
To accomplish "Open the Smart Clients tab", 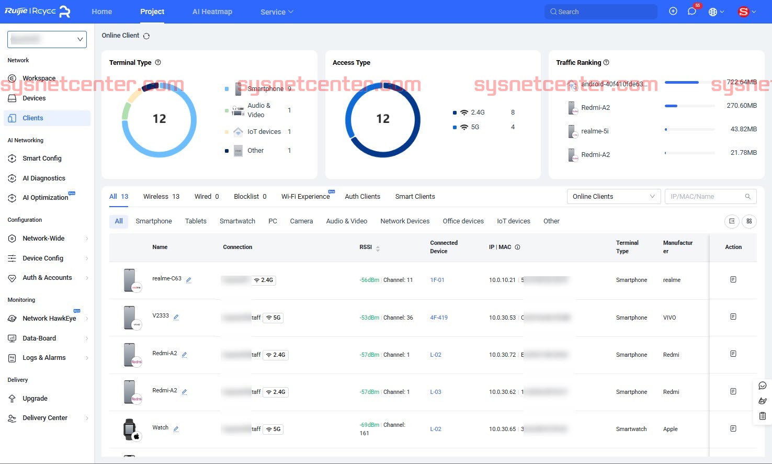I will (x=415, y=197).
